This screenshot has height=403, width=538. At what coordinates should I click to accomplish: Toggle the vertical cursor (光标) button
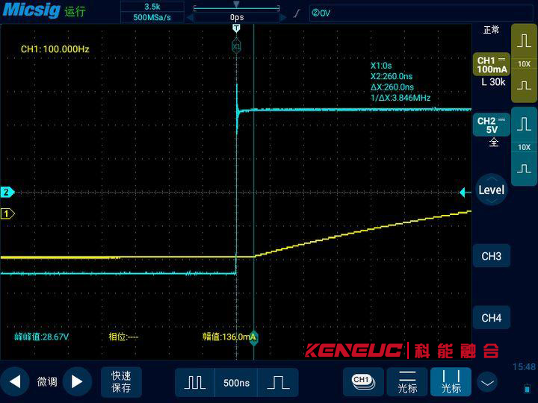point(451,382)
